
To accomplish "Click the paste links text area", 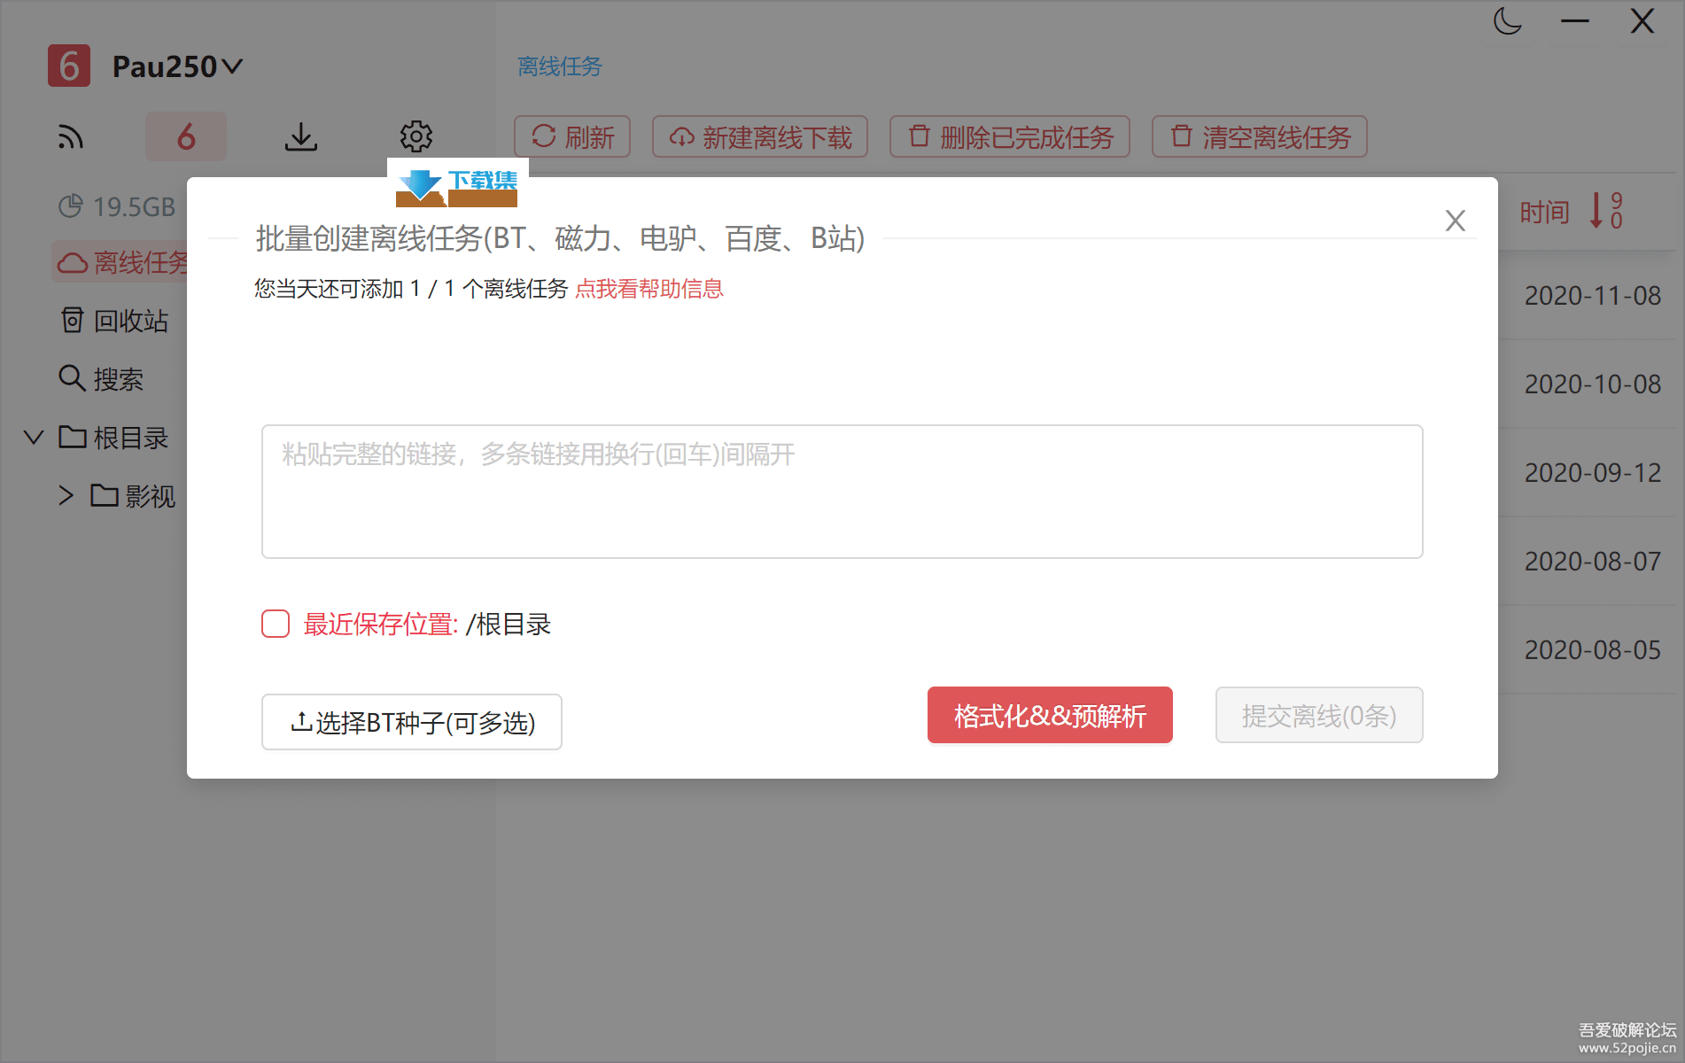I will coord(842,492).
